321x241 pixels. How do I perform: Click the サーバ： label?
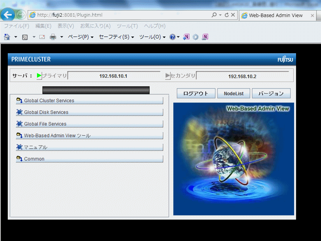22,76
